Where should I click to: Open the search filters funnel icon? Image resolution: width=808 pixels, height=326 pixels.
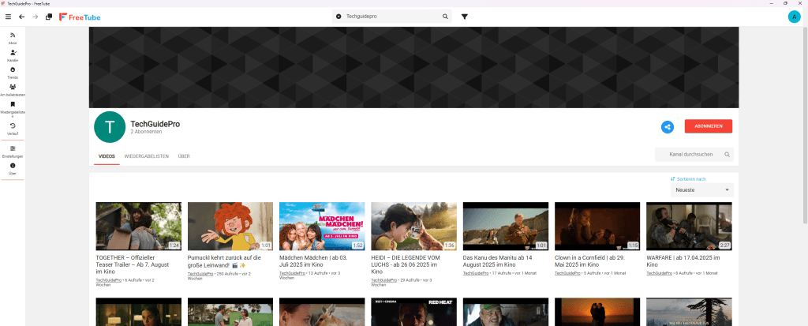[x=464, y=17]
